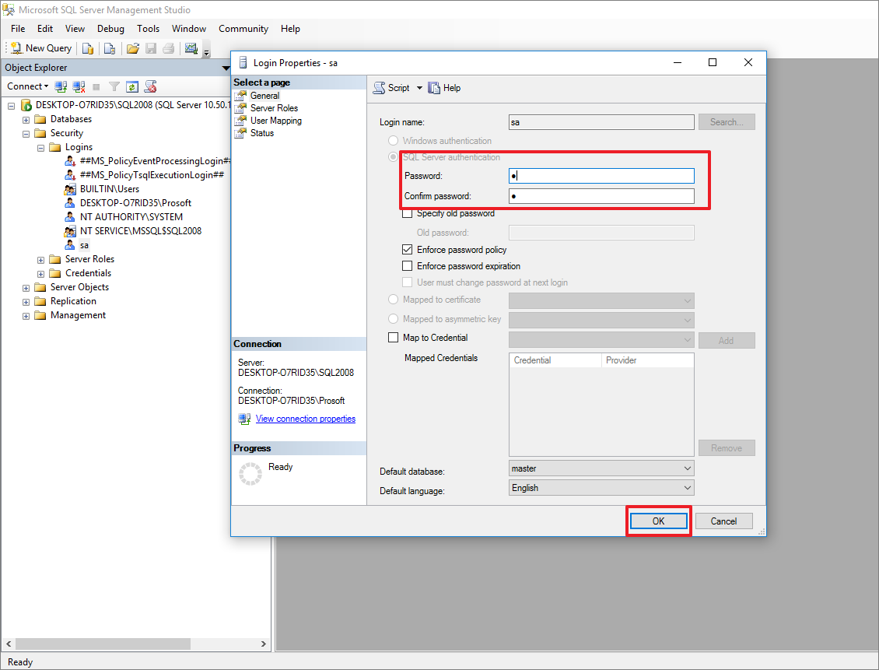879x670 pixels.
Task: Click OK in Login Properties
Action: 659,521
